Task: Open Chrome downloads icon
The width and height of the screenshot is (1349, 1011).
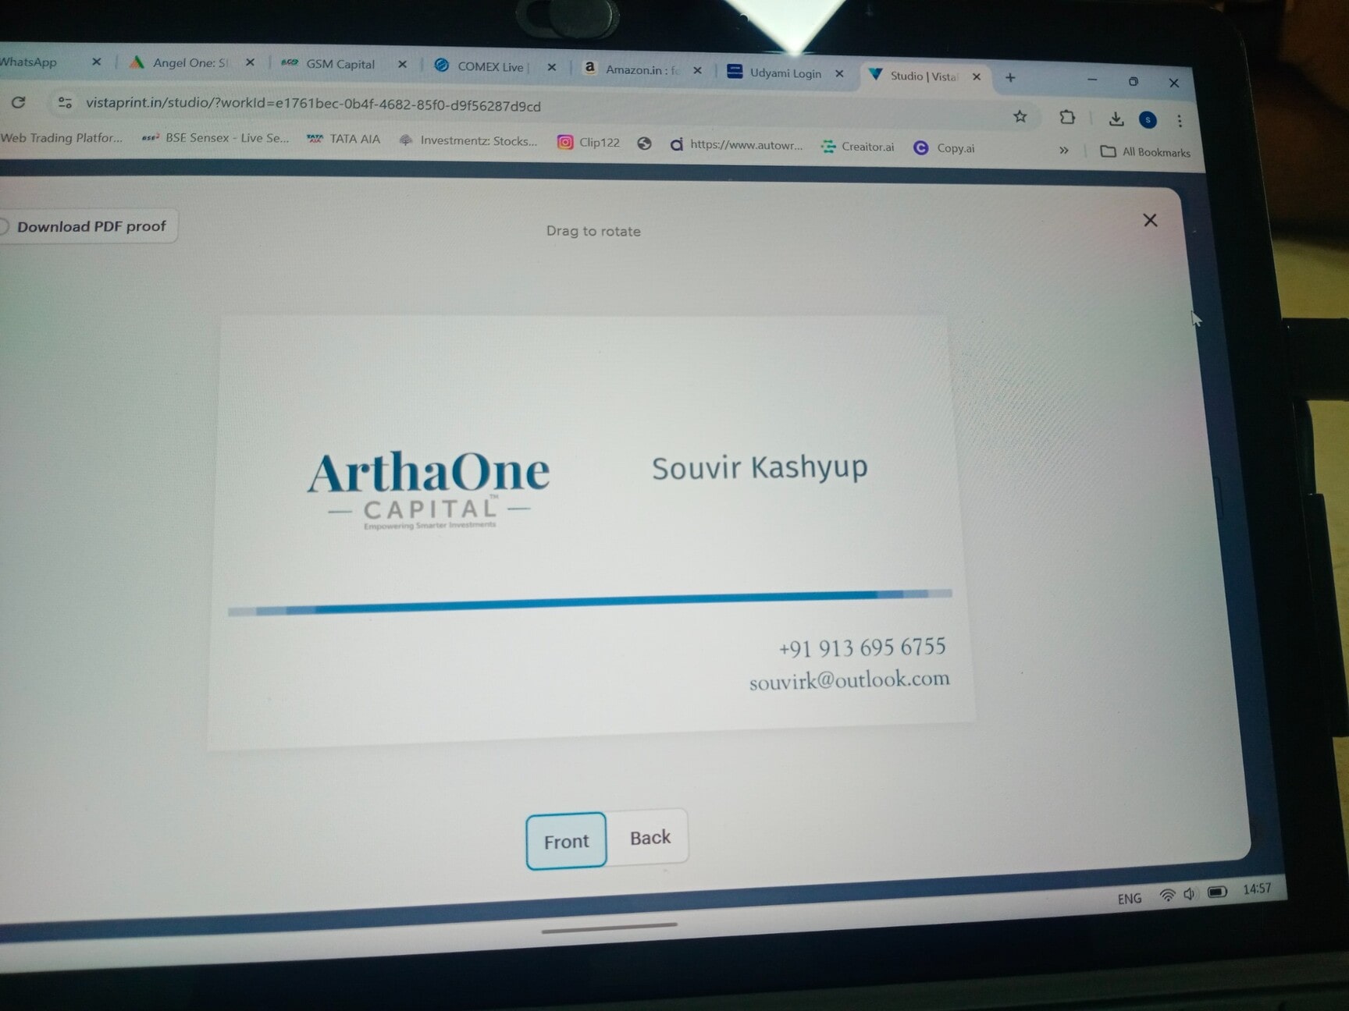Action: [1116, 119]
